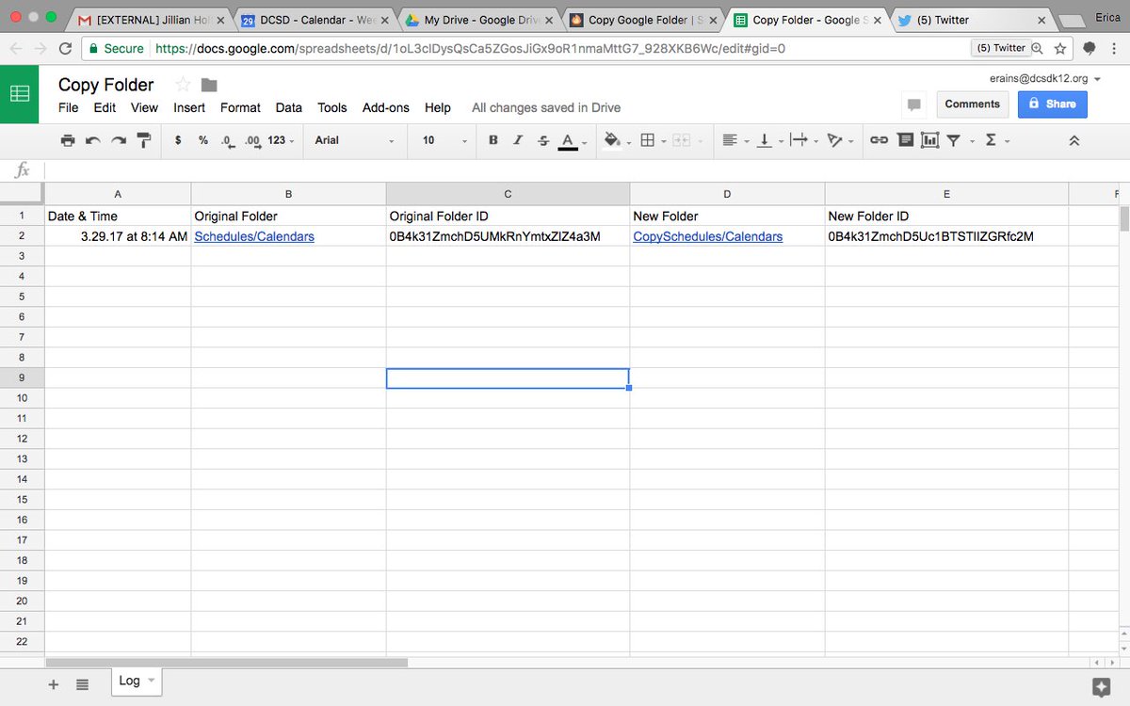The image size is (1130, 706).
Task: Decrease decimal places icon
Action: tap(227, 140)
